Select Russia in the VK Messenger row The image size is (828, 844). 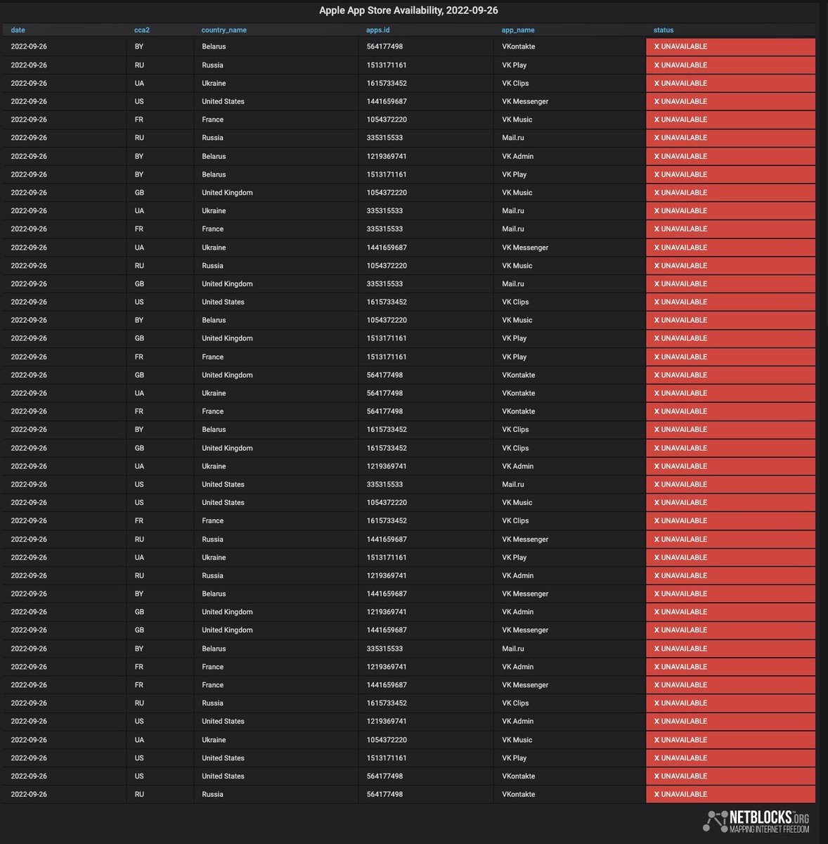click(x=212, y=539)
